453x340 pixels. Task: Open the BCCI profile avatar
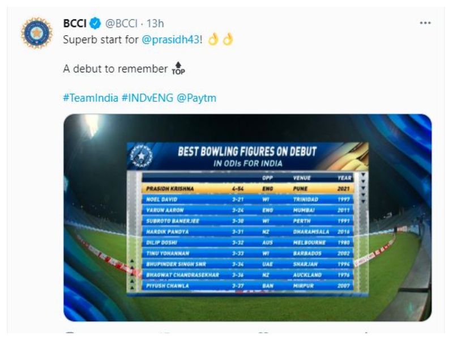[37, 33]
